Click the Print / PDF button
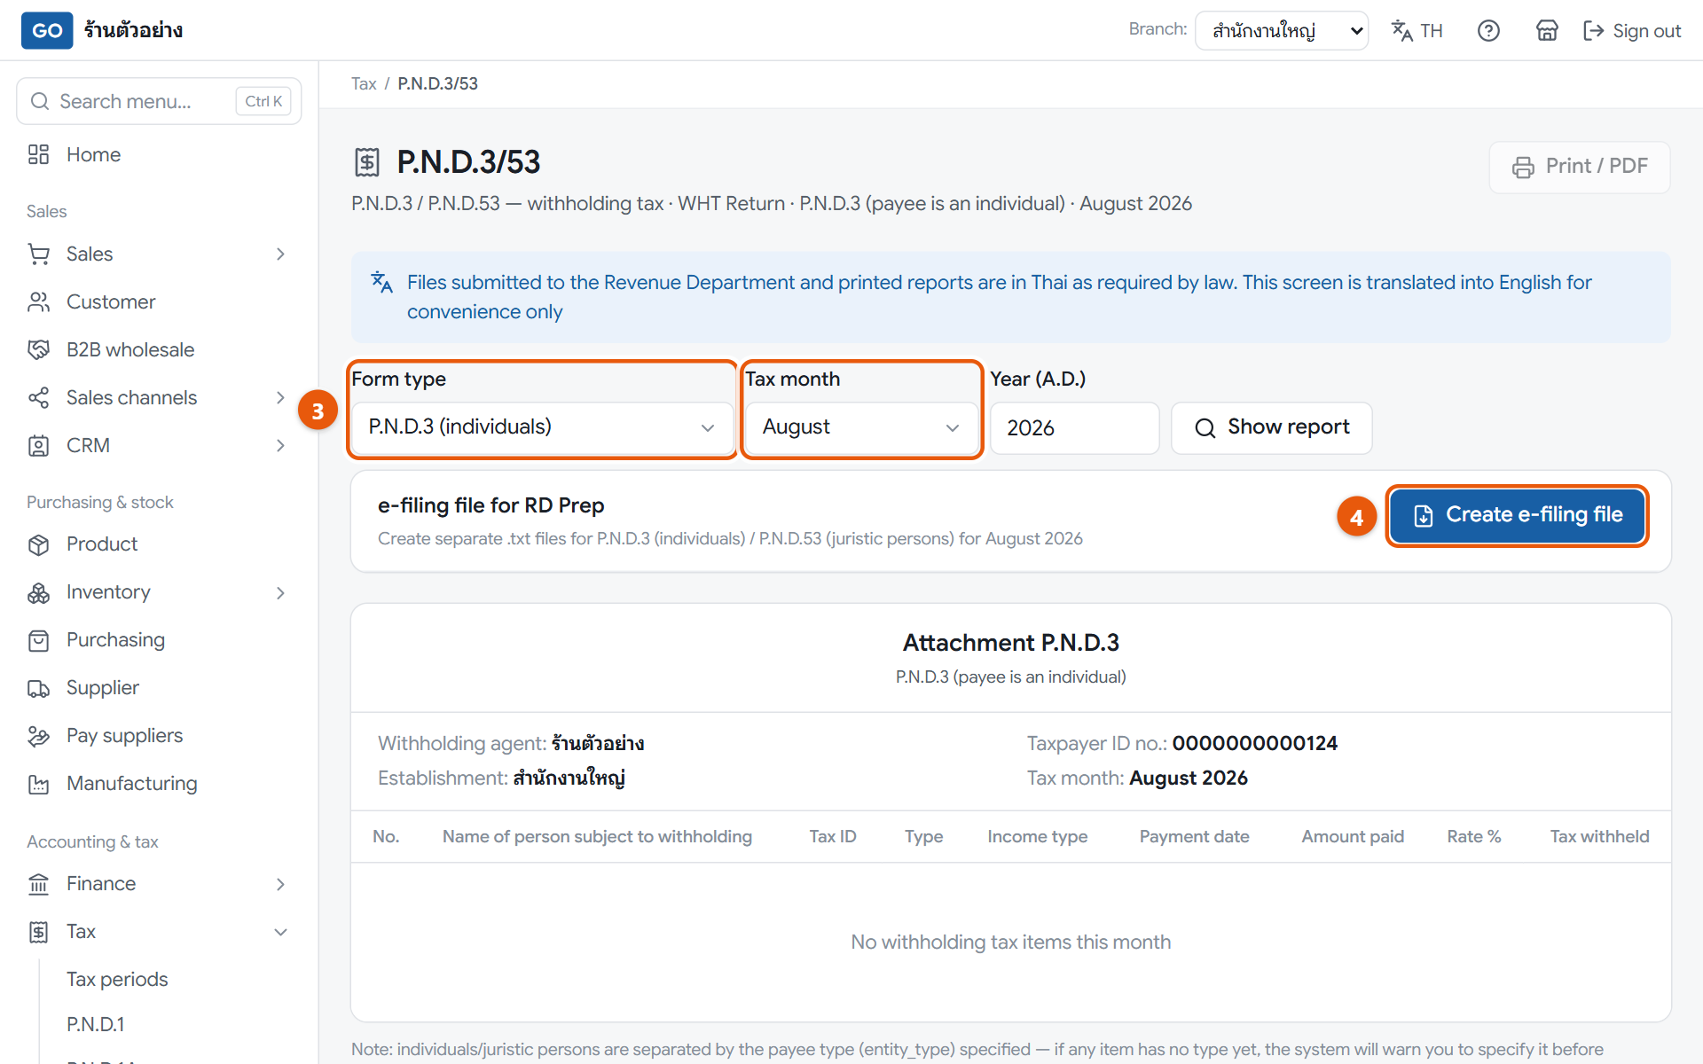Image resolution: width=1703 pixels, height=1064 pixels. point(1579,167)
